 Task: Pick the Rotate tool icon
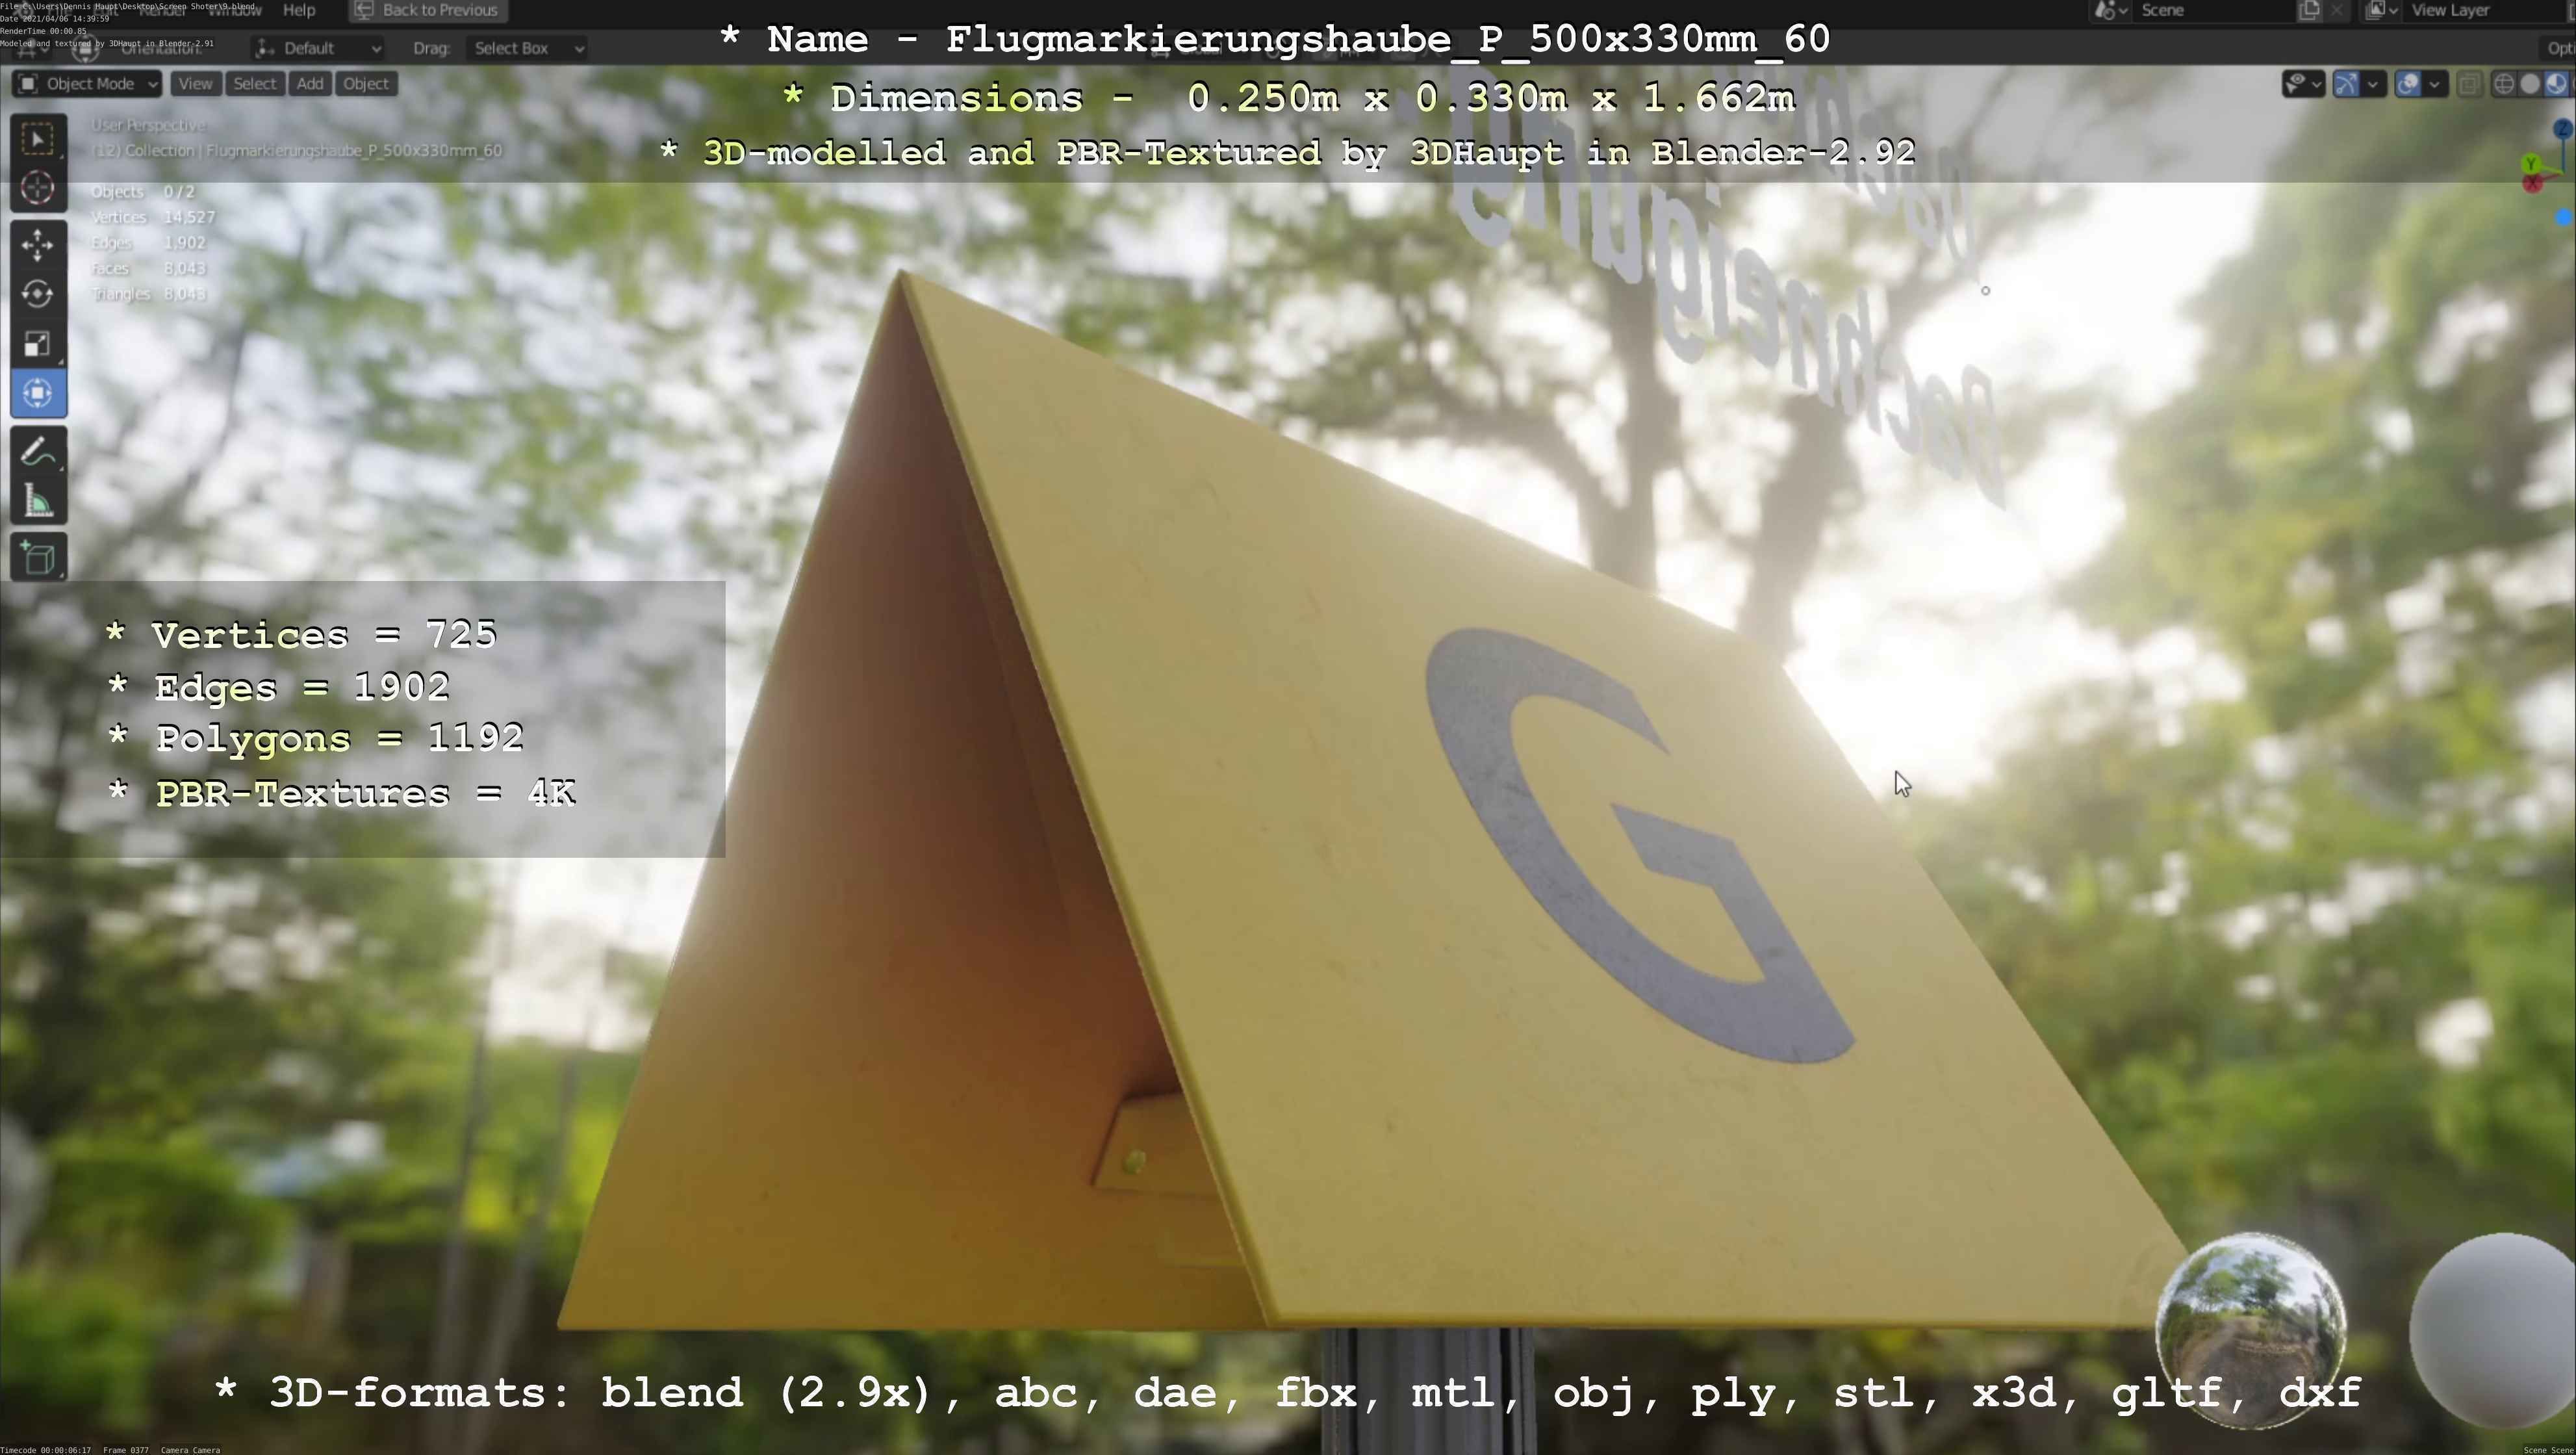coord(38,294)
